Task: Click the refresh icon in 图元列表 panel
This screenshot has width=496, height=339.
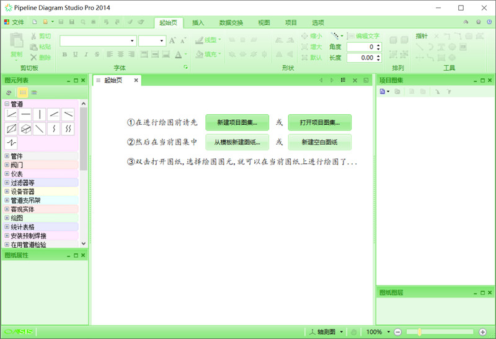Action: click(x=9, y=93)
